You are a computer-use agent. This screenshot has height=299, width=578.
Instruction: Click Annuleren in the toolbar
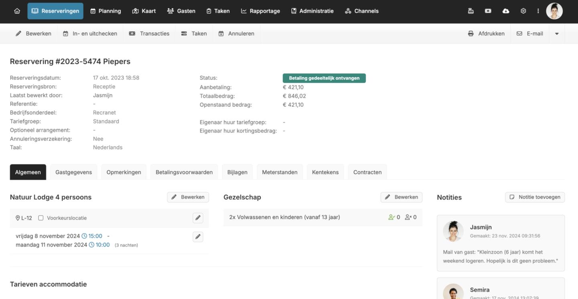click(x=236, y=34)
